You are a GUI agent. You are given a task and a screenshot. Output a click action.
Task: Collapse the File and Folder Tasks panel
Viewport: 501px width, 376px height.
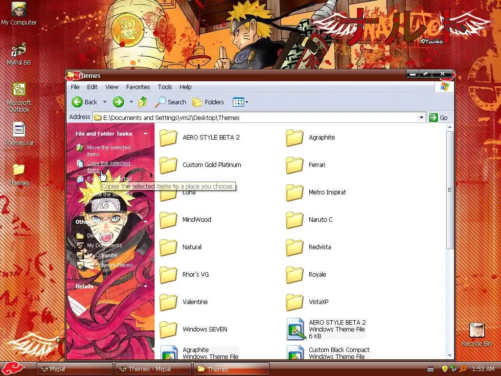click(x=145, y=133)
